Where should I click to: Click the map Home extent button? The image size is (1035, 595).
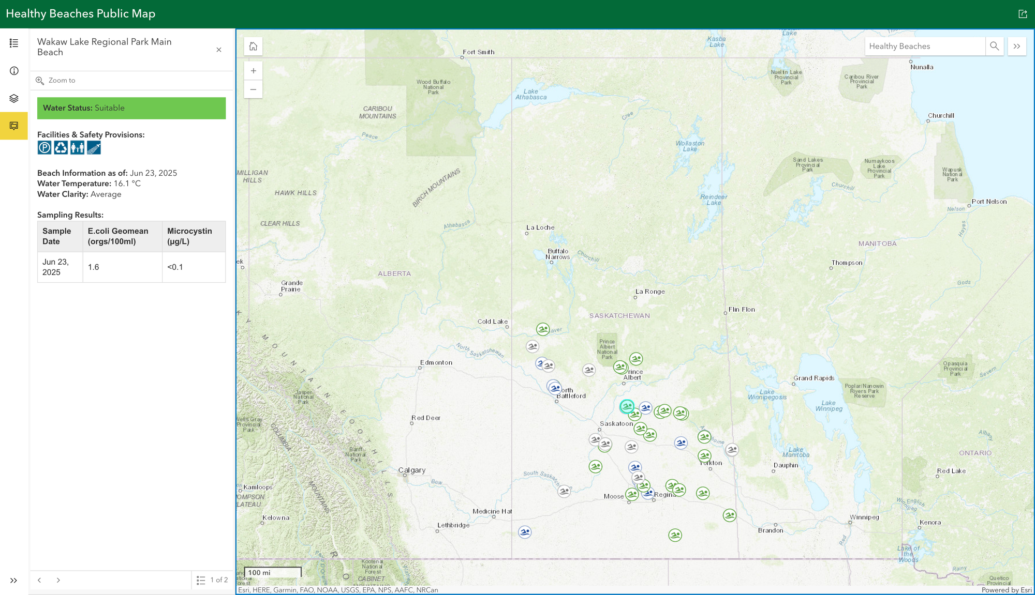[253, 47]
